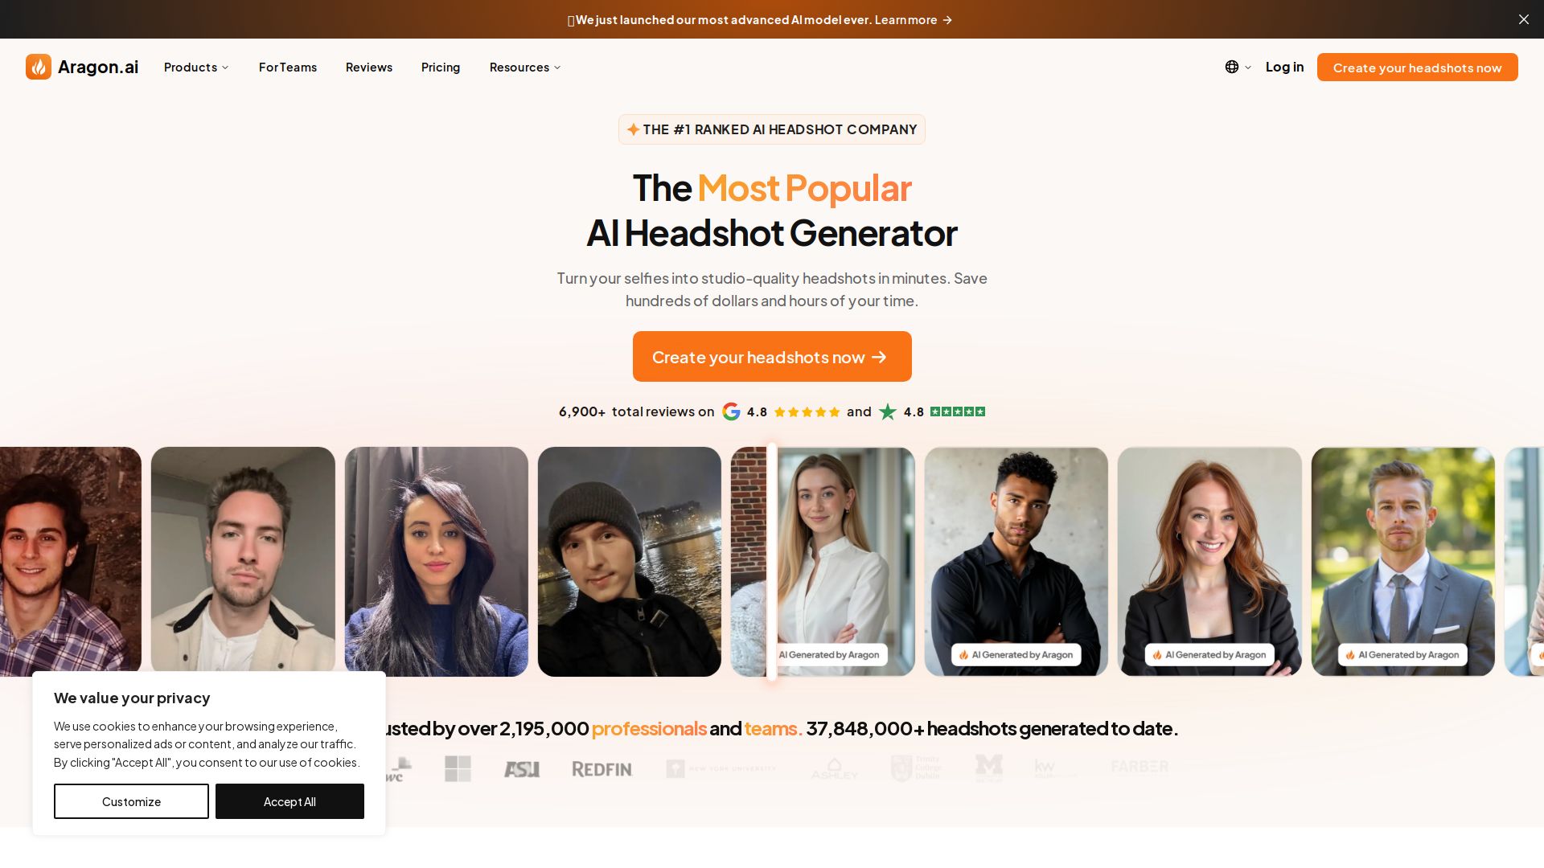This screenshot has width=1544, height=868.
Task: Click the green Trustpilot star icon
Action: point(888,411)
